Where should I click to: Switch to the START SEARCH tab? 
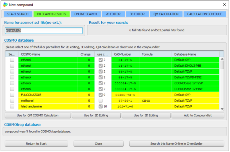click(17, 14)
